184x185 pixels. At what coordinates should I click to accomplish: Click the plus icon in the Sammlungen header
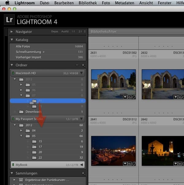(x=83, y=173)
